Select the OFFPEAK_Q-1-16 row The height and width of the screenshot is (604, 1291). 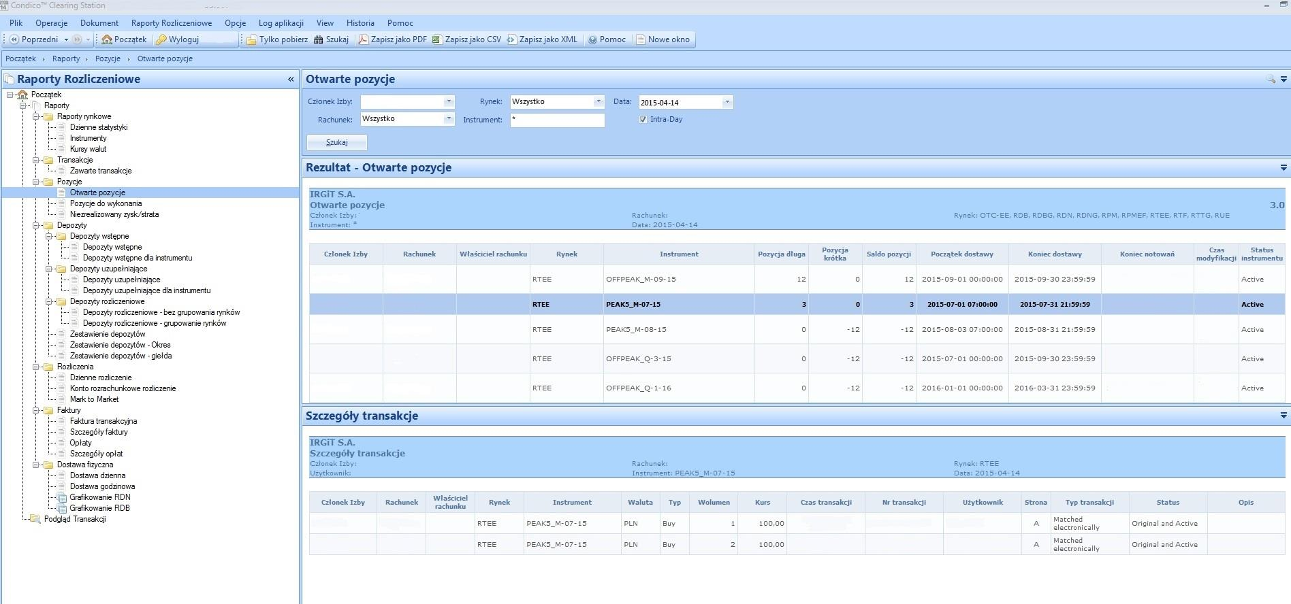(x=797, y=388)
